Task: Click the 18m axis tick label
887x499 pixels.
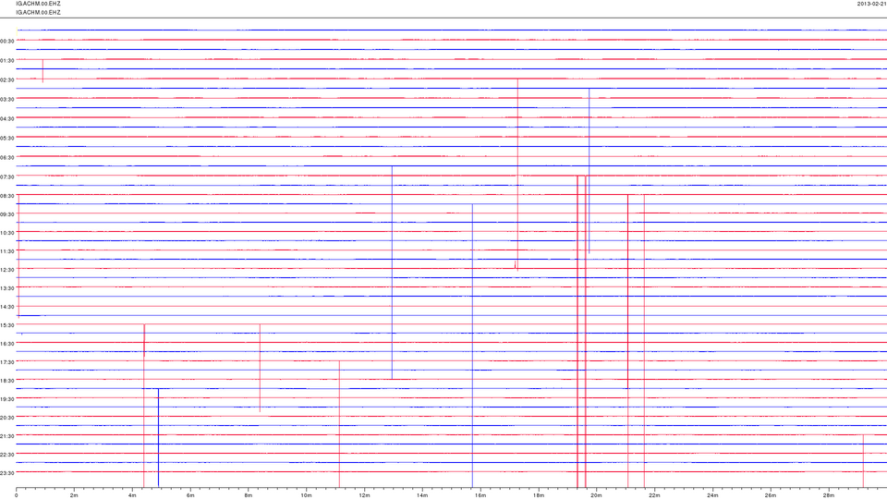Action: 538,495
